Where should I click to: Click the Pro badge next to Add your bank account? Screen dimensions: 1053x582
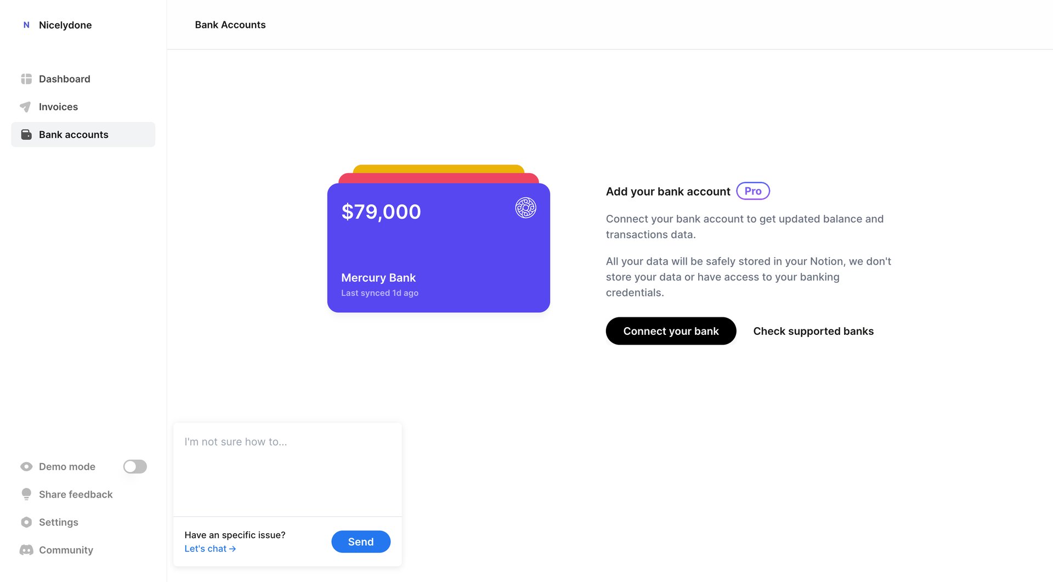pos(752,191)
